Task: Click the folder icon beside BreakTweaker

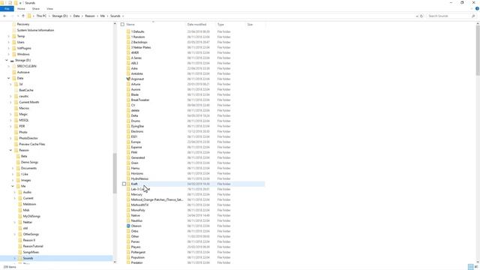Action: pos(128,100)
